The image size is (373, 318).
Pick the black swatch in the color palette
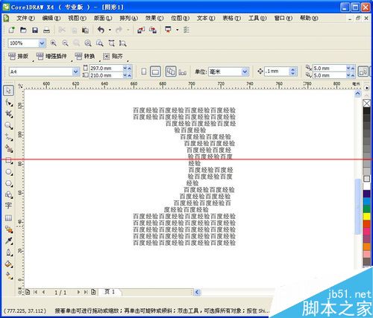point(367,111)
